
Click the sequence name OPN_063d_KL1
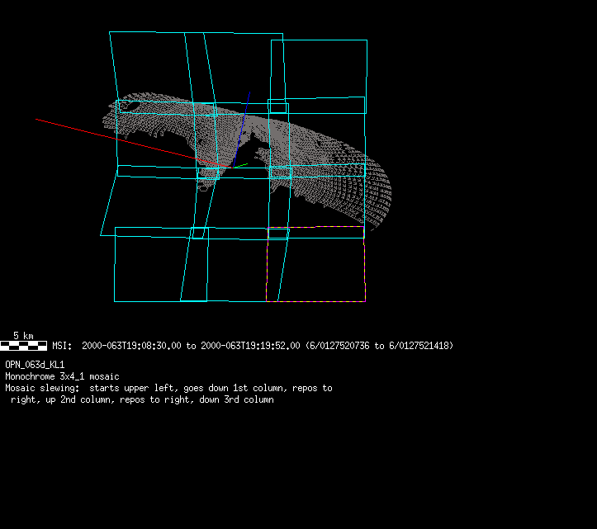[x=35, y=364]
